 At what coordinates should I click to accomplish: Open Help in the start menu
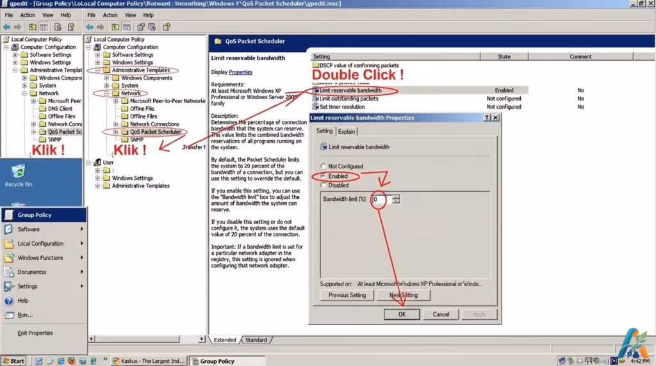[x=23, y=300]
